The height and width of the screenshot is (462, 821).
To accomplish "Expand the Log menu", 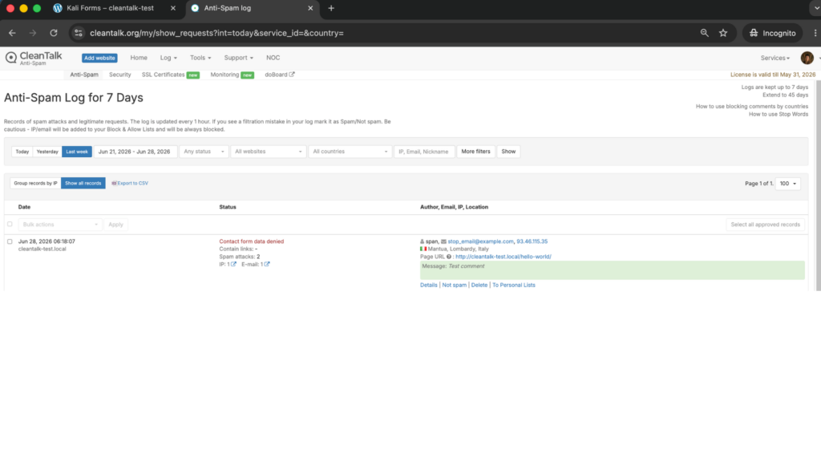I will (x=168, y=58).
